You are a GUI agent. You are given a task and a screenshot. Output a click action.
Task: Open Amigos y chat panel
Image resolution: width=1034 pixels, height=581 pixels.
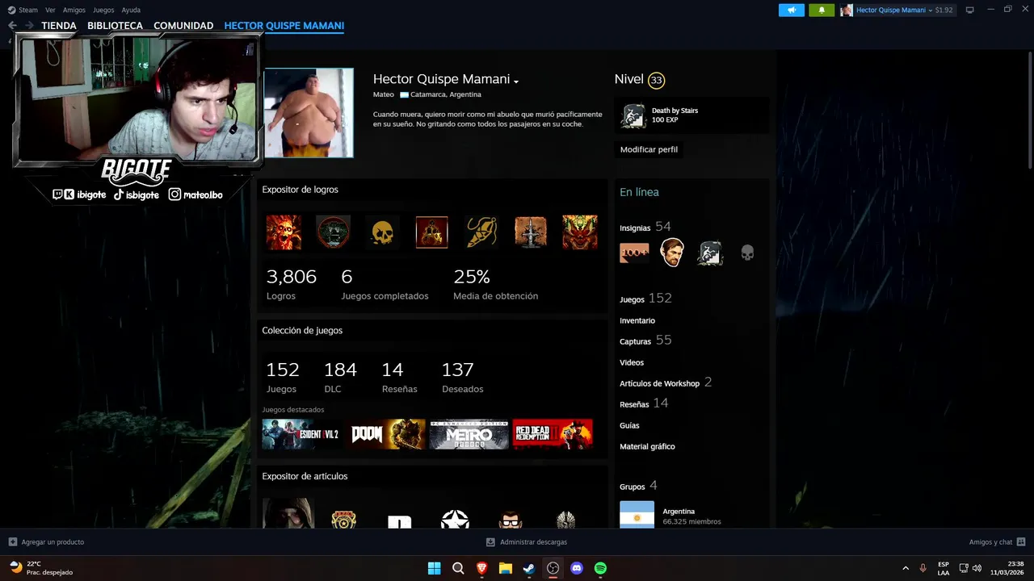(x=997, y=542)
